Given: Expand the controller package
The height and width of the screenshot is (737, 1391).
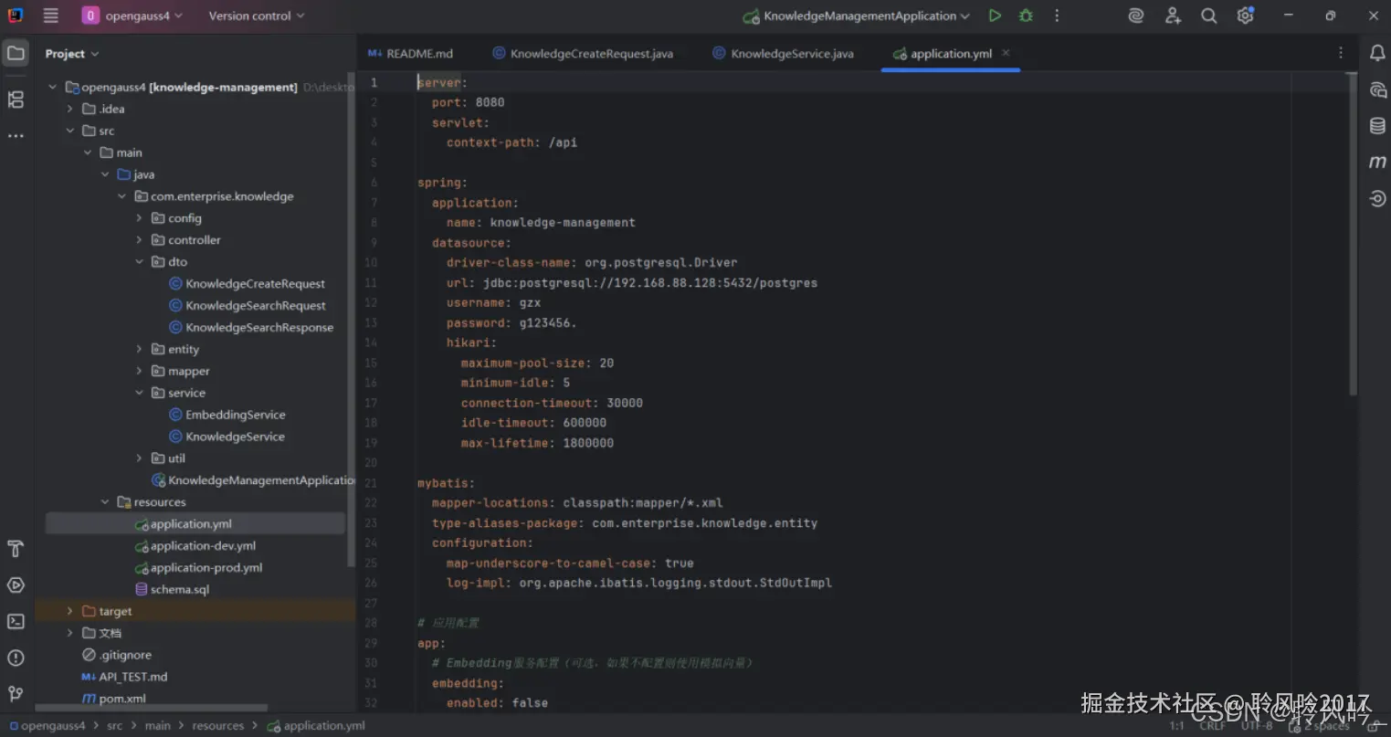Looking at the screenshot, I should tap(139, 240).
